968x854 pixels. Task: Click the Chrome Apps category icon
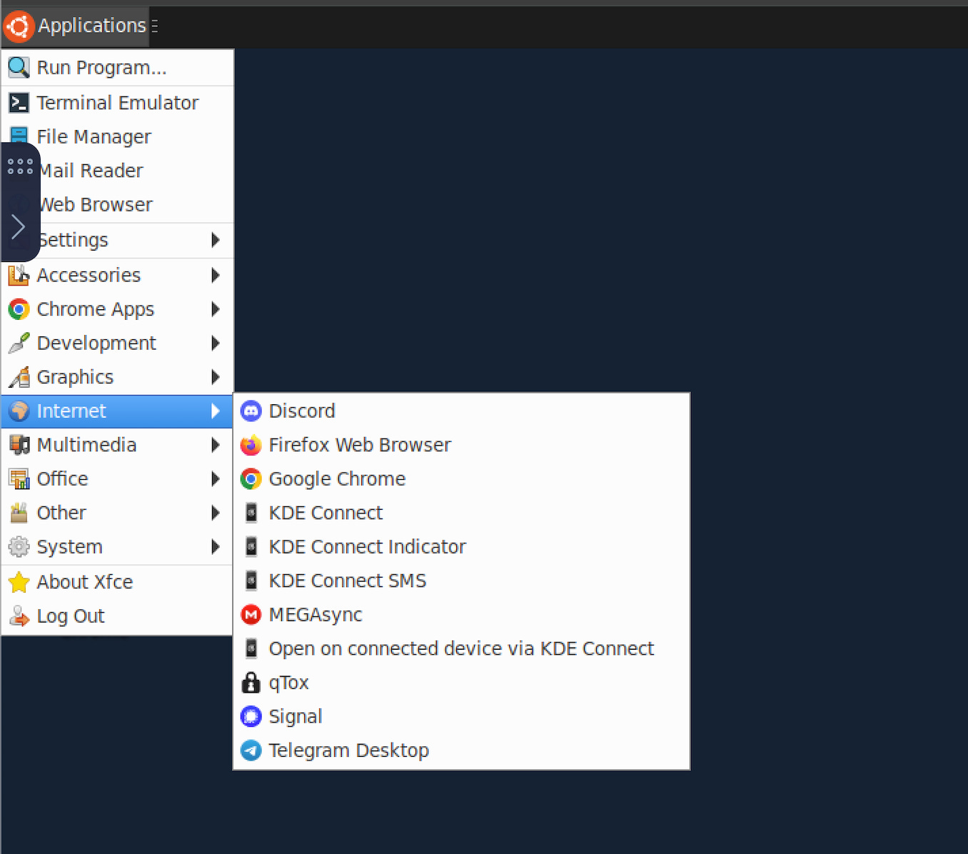coord(19,309)
